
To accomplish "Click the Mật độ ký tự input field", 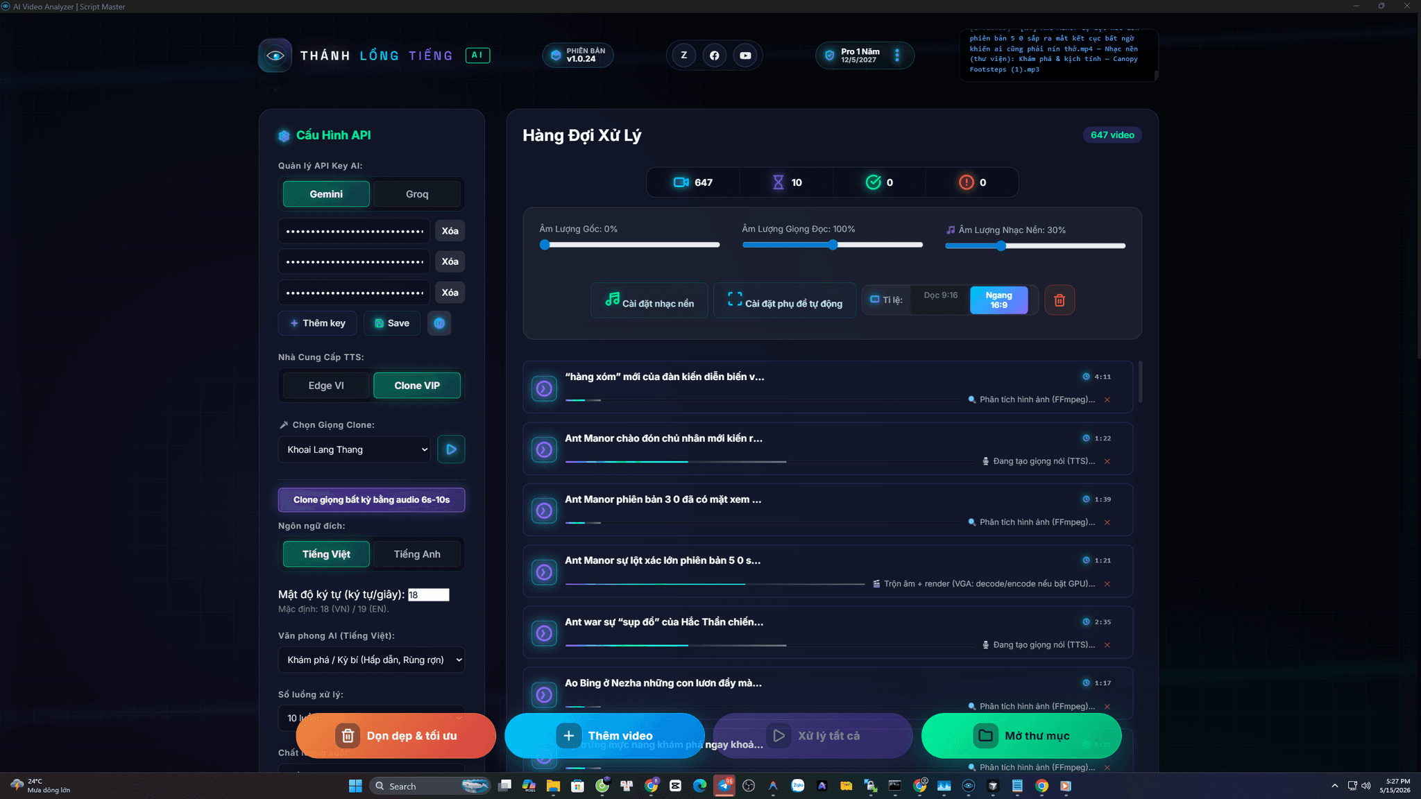I will [429, 595].
